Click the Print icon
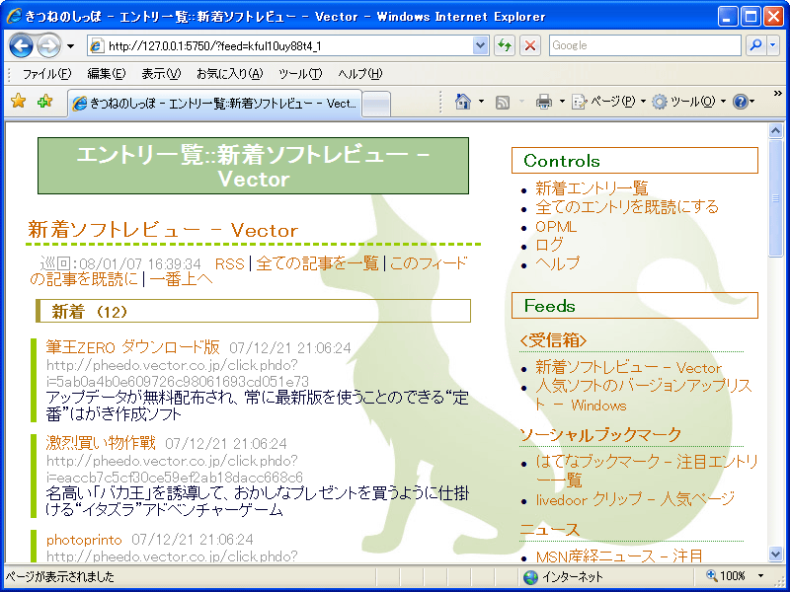790x592 pixels. point(544,103)
